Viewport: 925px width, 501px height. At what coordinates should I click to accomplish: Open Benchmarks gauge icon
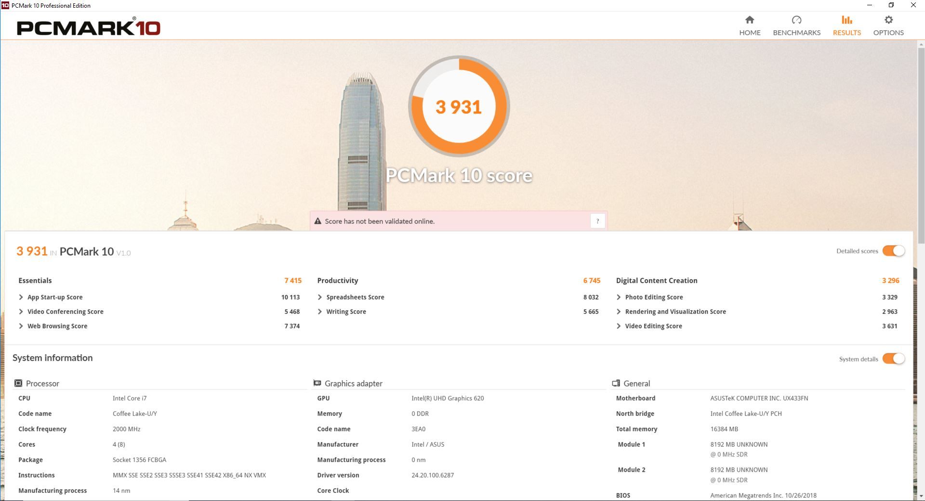796,20
